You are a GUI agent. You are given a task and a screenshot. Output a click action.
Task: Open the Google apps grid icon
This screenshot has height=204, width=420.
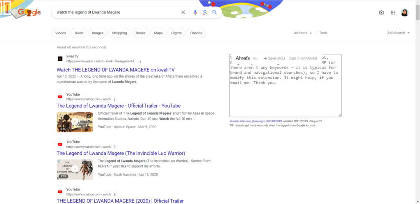393,13
